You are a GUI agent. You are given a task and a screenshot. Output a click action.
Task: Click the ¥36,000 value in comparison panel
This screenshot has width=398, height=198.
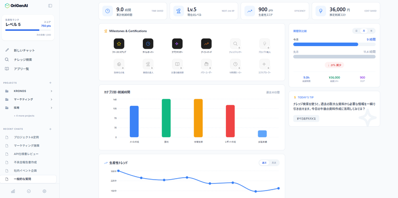[x=334, y=77]
